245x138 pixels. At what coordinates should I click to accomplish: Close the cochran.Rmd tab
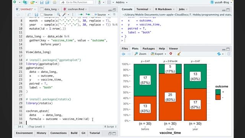86,9
